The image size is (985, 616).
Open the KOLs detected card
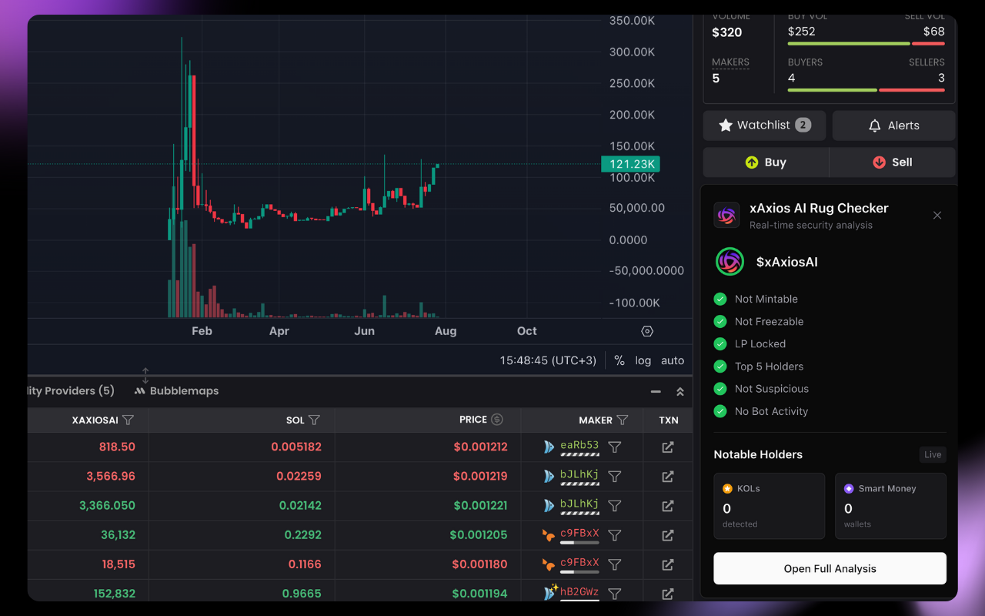(x=769, y=506)
